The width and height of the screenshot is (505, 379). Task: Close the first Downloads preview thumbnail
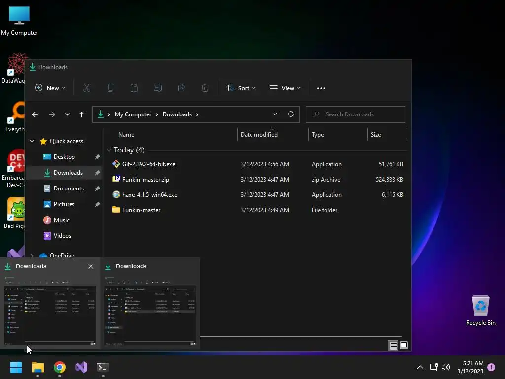[x=91, y=266]
